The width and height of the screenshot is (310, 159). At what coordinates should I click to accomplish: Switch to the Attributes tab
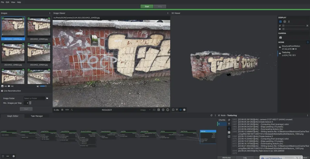pyautogui.click(x=227, y=157)
